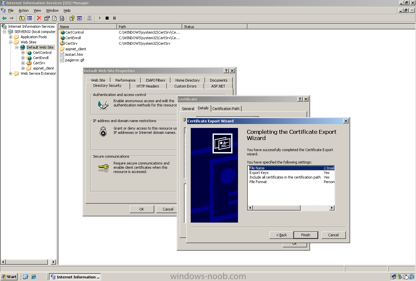This screenshot has height=281, width=416.
Task: Click the Application Pools folder icon
Action: (x=17, y=37)
